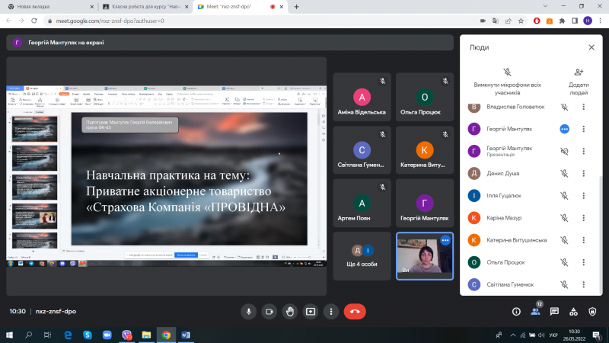Mute Георгій Мантуляк Презентація audio
609x343 pixels.
point(564,151)
